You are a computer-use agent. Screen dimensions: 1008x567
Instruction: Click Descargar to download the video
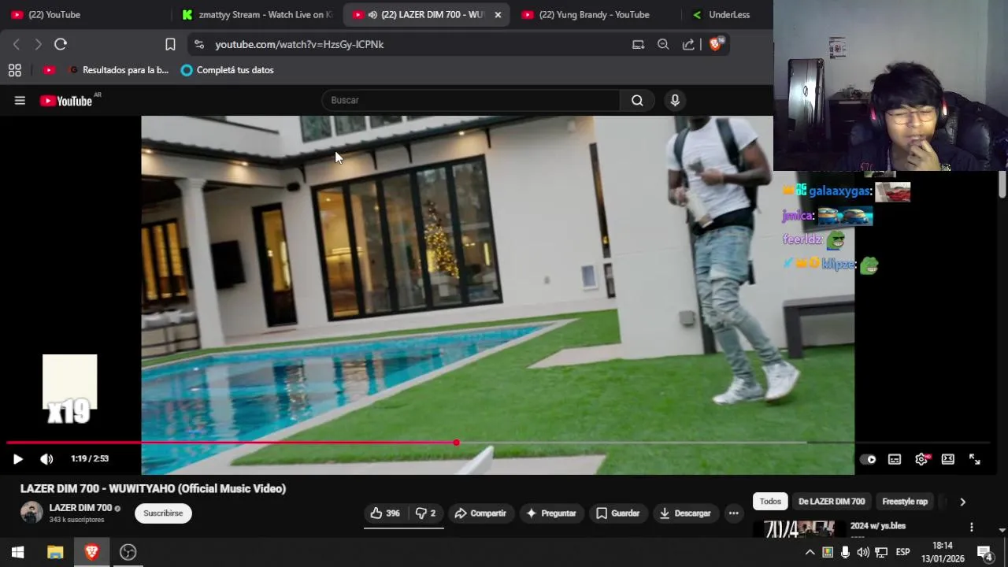[x=685, y=513]
